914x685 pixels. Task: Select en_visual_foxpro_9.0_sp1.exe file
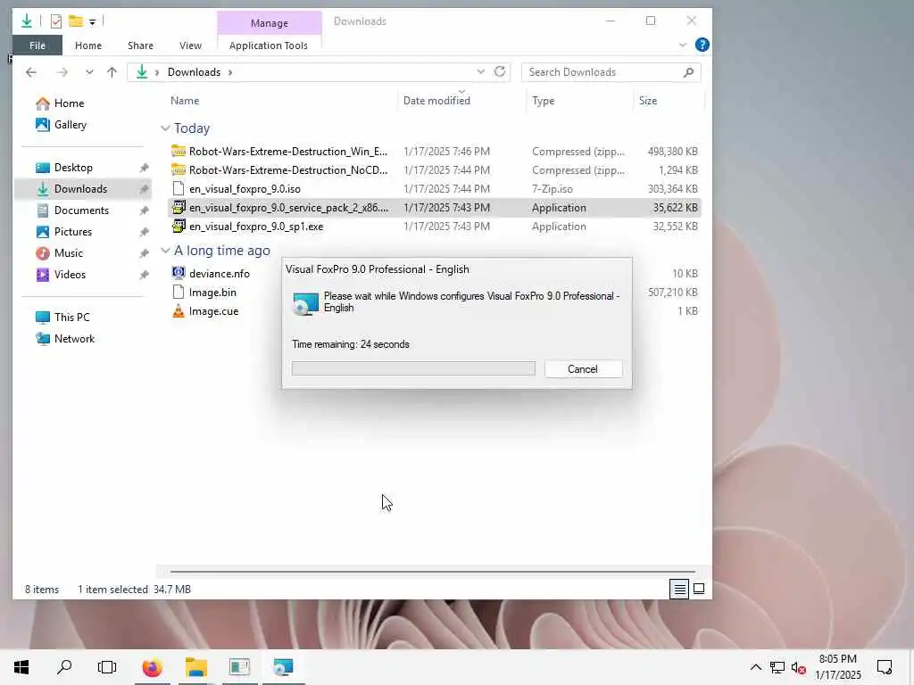click(x=435, y=227)
